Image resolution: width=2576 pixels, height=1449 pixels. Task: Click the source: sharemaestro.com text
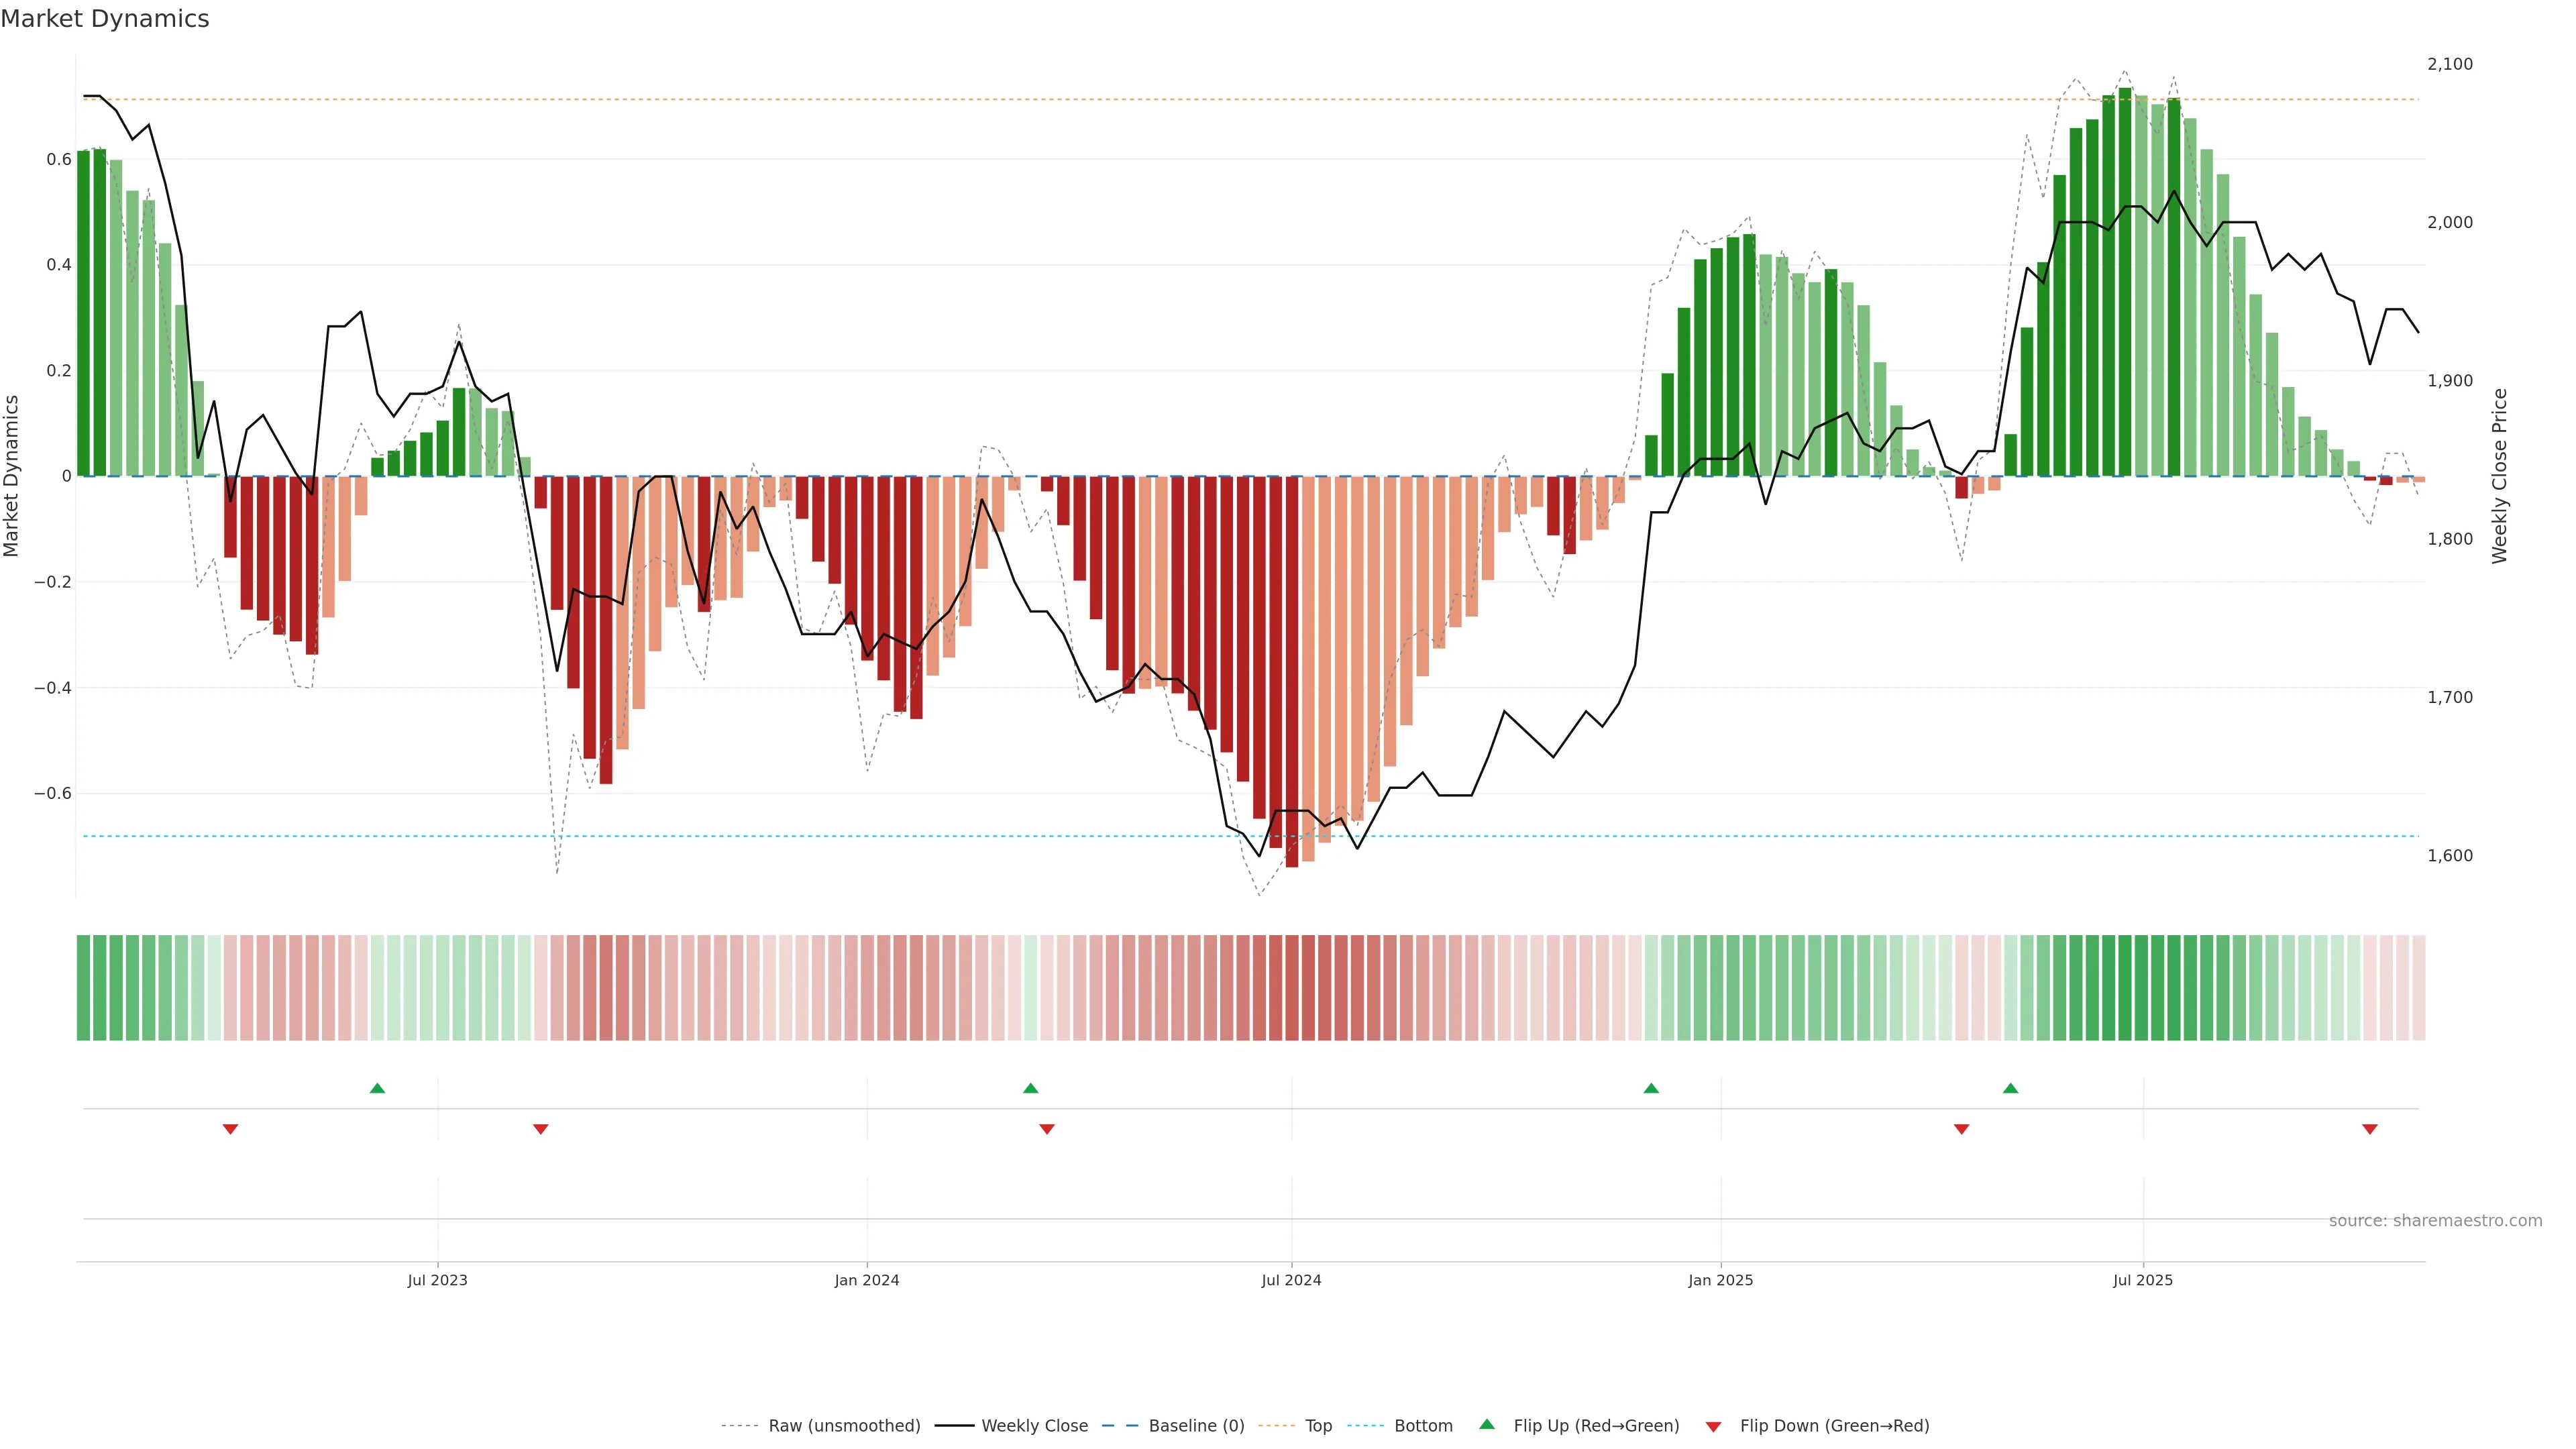tap(2435, 1221)
